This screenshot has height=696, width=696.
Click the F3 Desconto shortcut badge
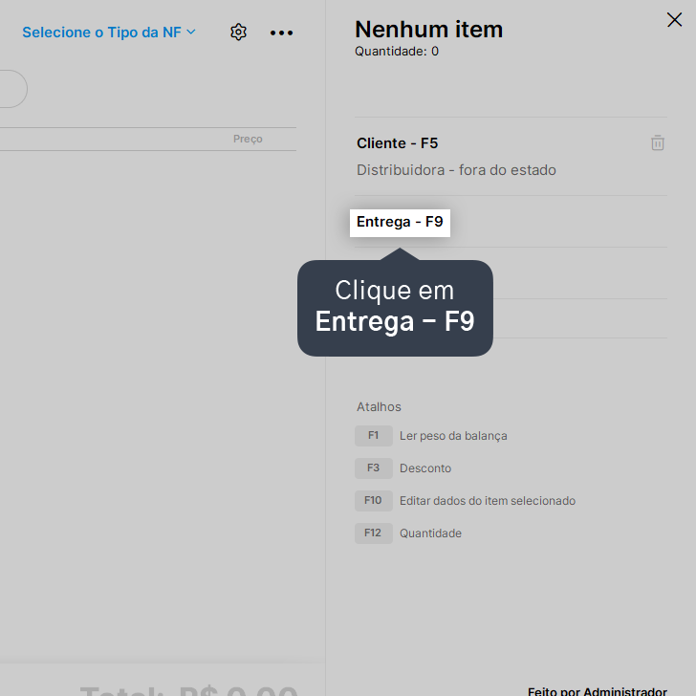coord(373,468)
